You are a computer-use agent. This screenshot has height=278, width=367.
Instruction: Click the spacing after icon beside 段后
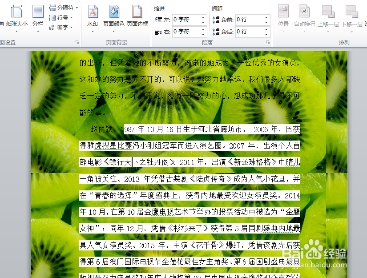(216, 32)
